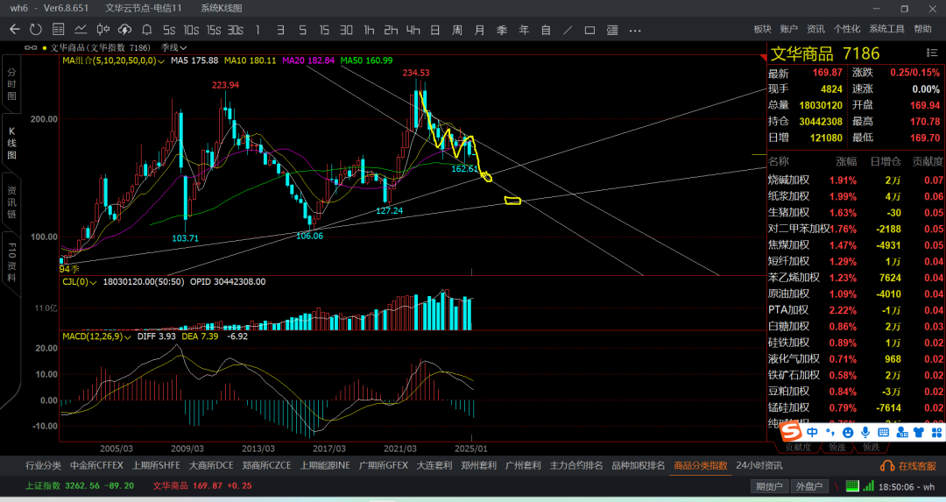Open the 帮助 menu
This screenshot has height=502, width=946.
pos(922,29)
